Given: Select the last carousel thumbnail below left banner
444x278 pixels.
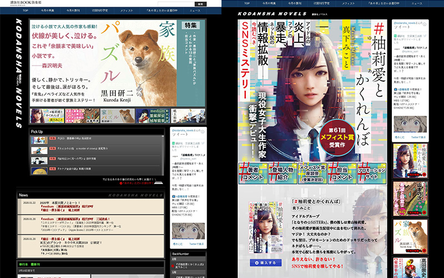Looking at the screenshot, I should [188, 116].
